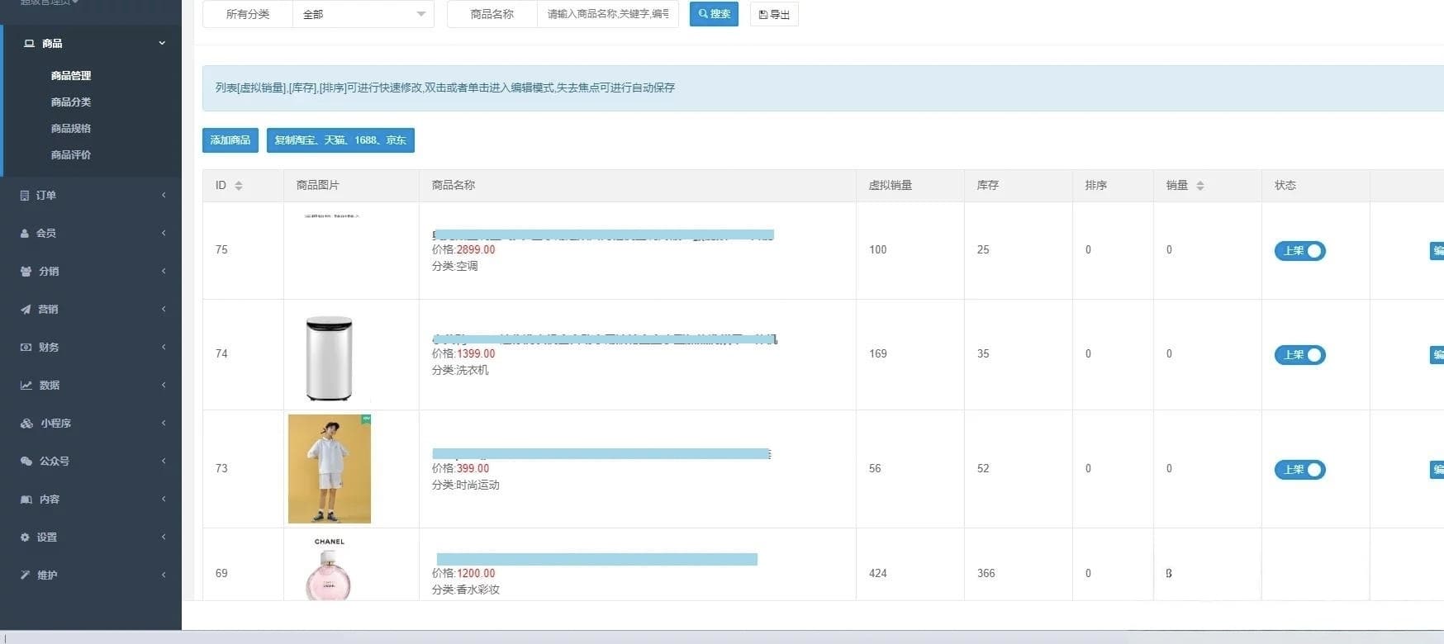This screenshot has height=644, width=1444.
Task: Open the 设置 menu item
Action: (91, 537)
